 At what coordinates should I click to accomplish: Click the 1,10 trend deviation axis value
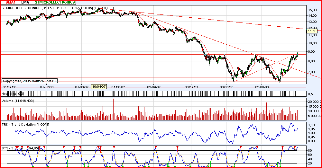tap(311, 125)
